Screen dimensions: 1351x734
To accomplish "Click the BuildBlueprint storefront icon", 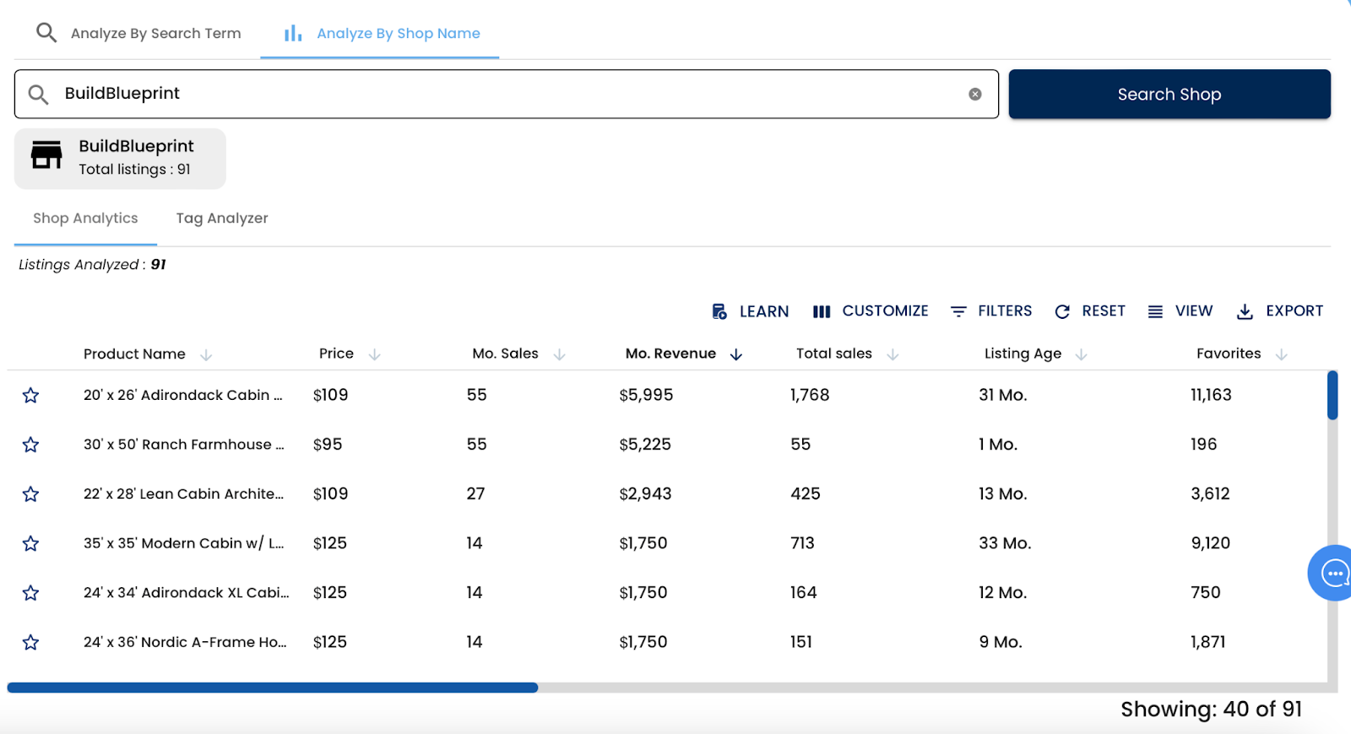I will 46,155.
